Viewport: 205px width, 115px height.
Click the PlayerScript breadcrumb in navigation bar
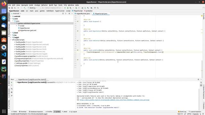[x=77, y=11]
